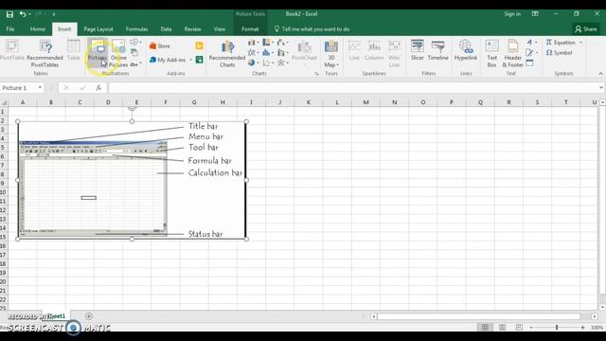Click the People Graph add-in icon
606x341 pixels.
tap(200, 60)
